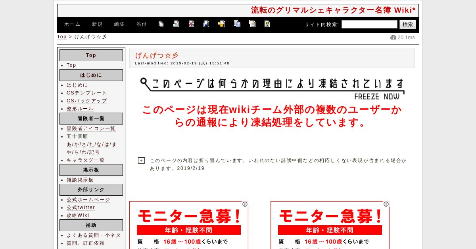Click the Top breadcrumb link

click(62, 37)
